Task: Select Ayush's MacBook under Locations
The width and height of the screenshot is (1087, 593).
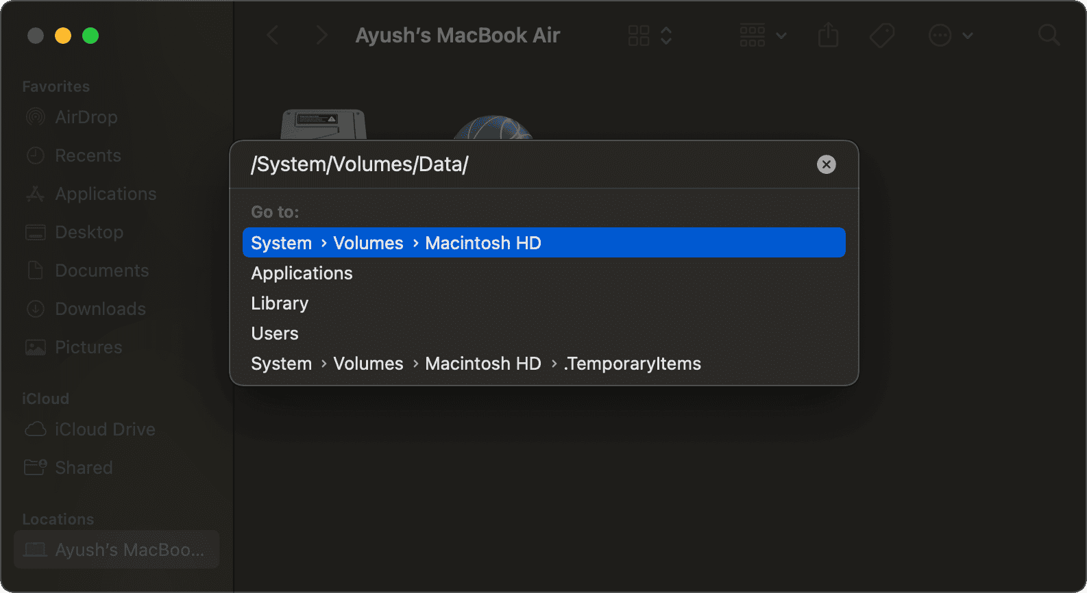Action: pyautogui.click(x=117, y=550)
